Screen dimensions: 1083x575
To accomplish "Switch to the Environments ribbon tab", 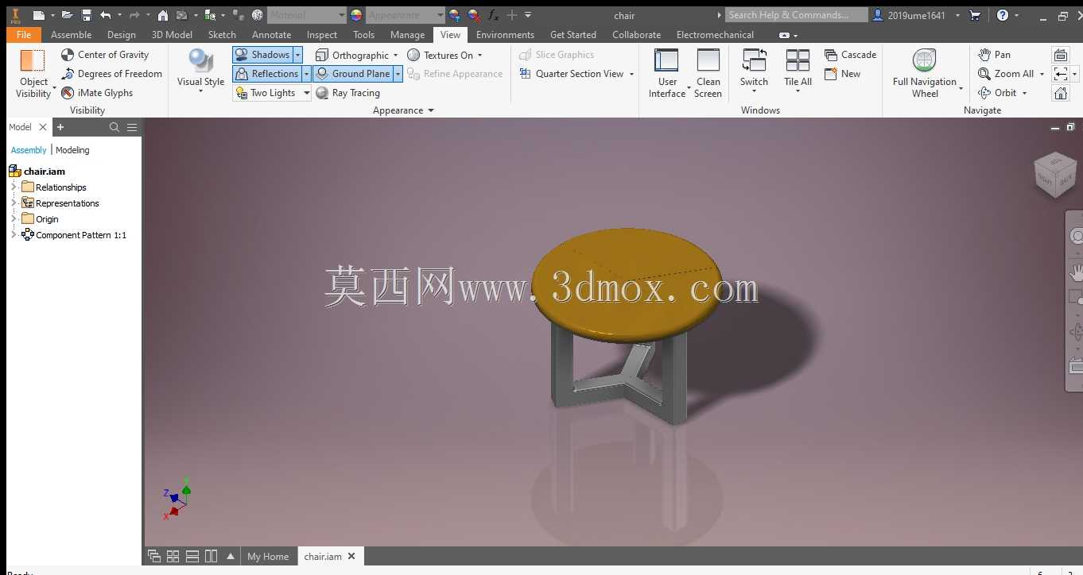I will 505,35.
